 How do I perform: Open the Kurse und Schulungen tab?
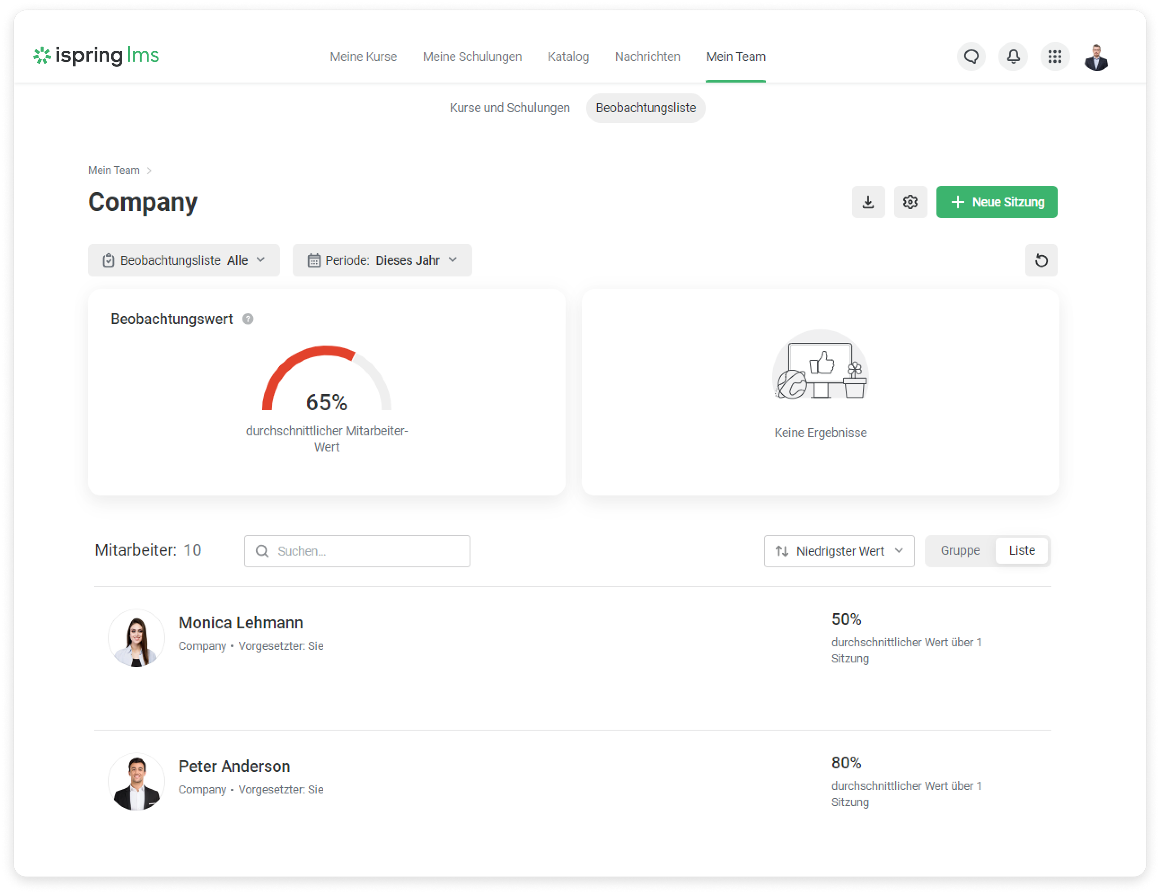pyautogui.click(x=509, y=108)
